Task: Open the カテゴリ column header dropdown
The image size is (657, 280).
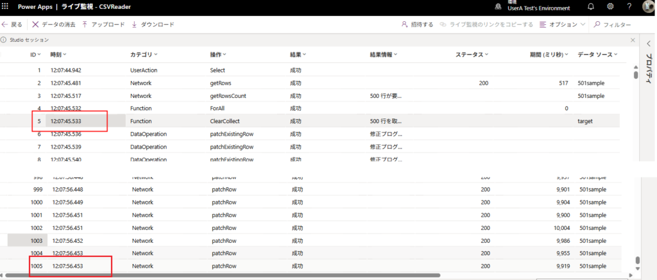Action: pos(144,54)
